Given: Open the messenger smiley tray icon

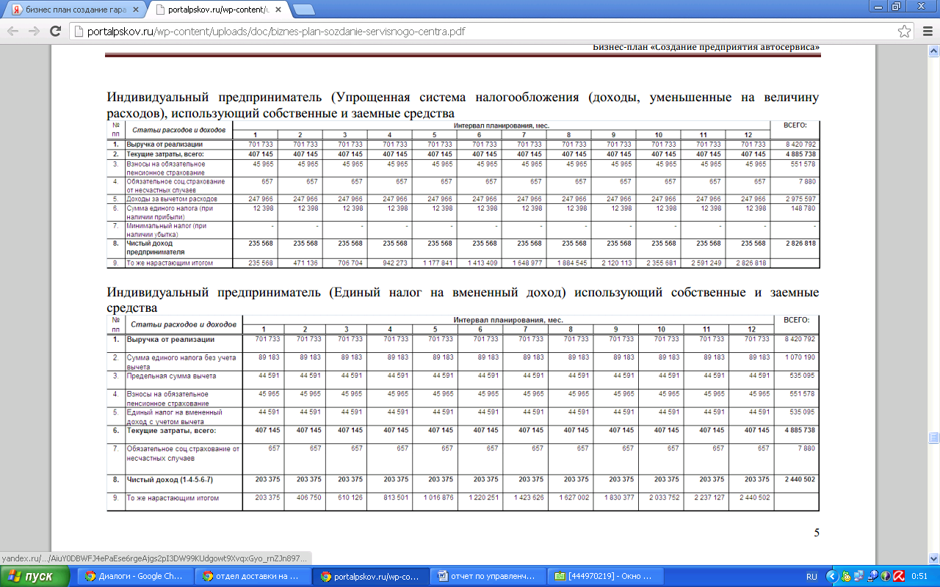Looking at the screenshot, I should 846,577.
